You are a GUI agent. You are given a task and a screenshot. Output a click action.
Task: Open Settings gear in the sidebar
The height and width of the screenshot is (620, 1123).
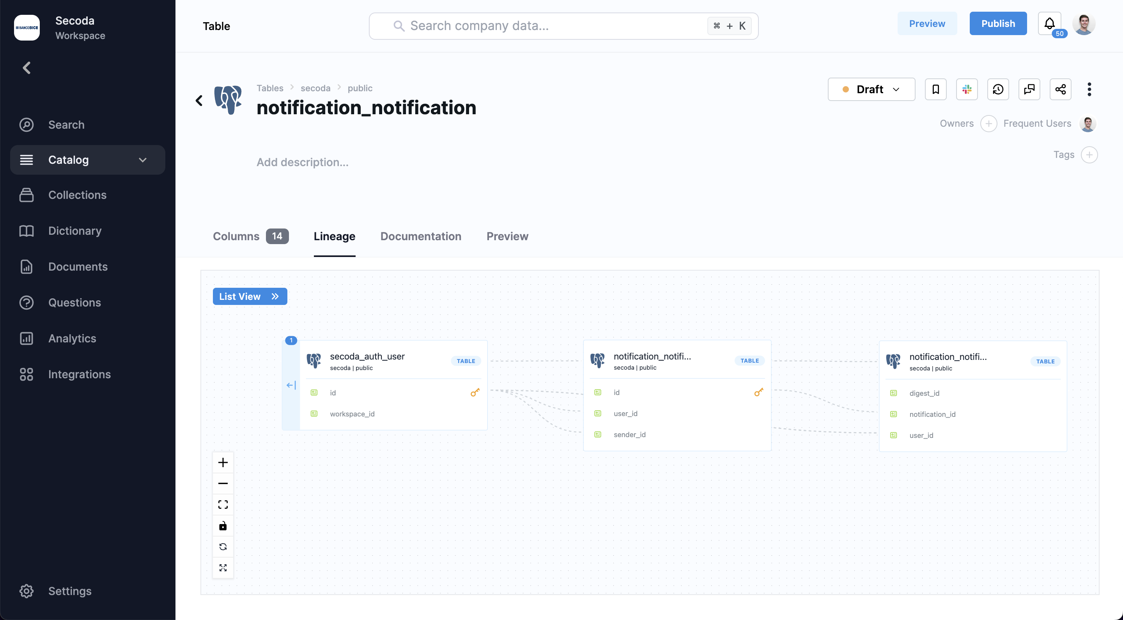click(x=27, y=591)
